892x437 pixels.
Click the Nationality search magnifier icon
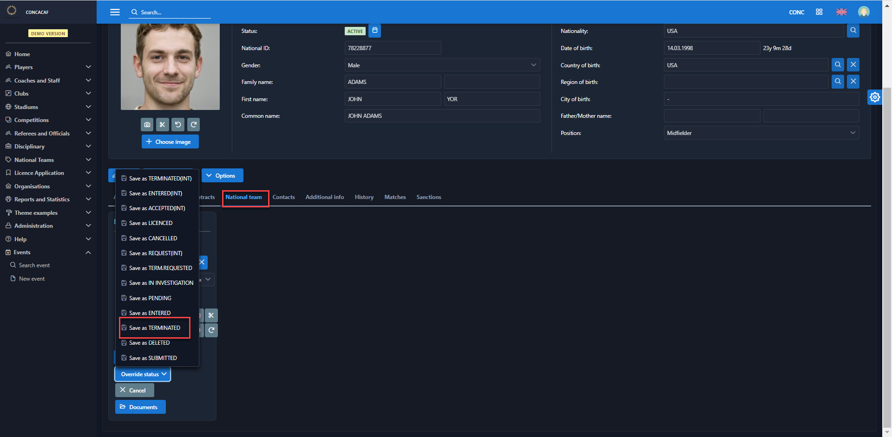[853, 31]
